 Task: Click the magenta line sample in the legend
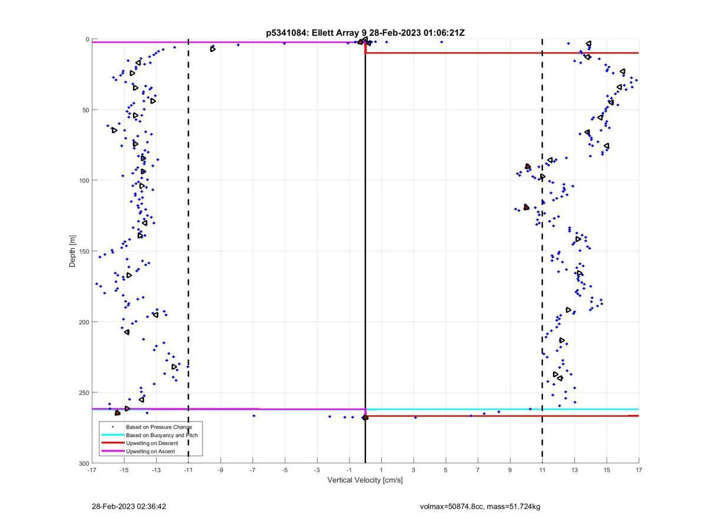[112, 452]
